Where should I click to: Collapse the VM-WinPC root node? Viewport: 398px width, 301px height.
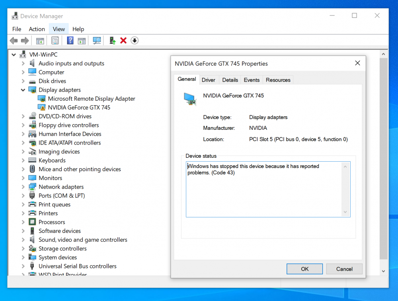point(14,55)
